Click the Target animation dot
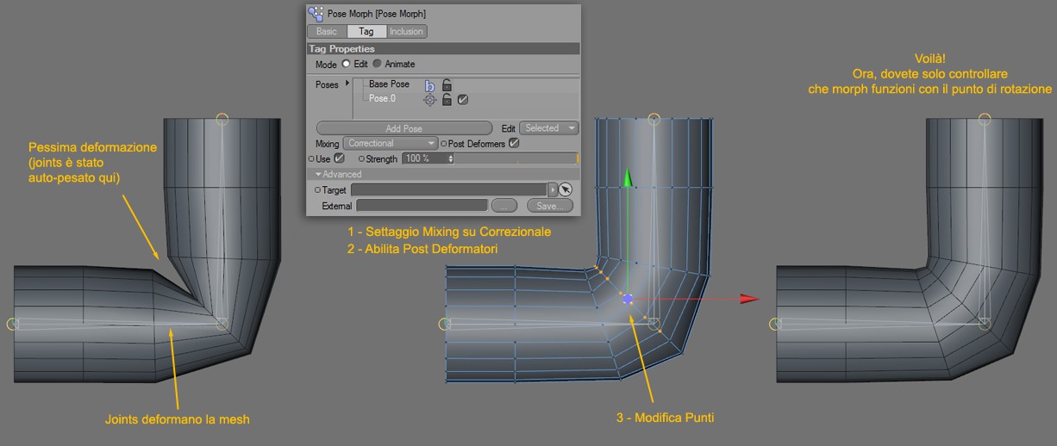 pos(317,189)
